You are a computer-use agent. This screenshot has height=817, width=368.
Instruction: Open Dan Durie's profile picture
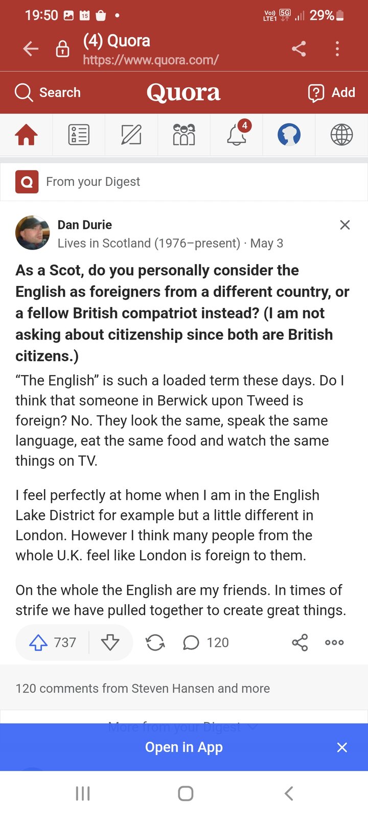pyautogui.click(x=33, y=233)
